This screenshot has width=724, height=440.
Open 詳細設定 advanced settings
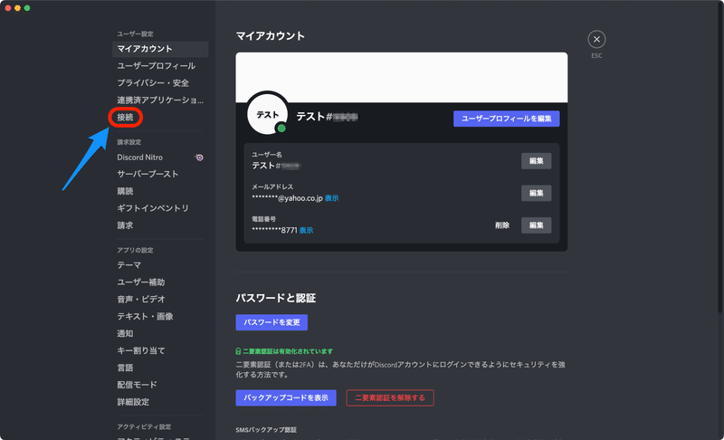click(160, 402)
